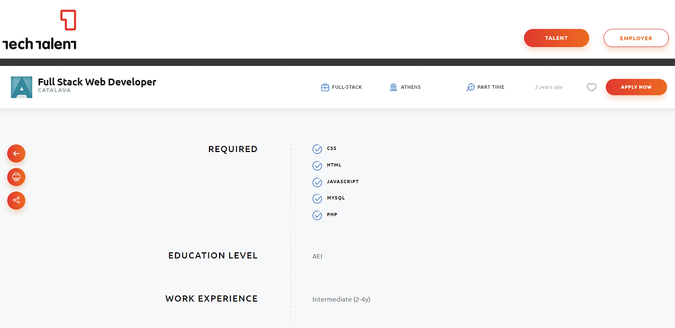Click the Full Stack Web Developer title
Image resolution: width=675 pixels, height=328 pixels.
[97, 82]
